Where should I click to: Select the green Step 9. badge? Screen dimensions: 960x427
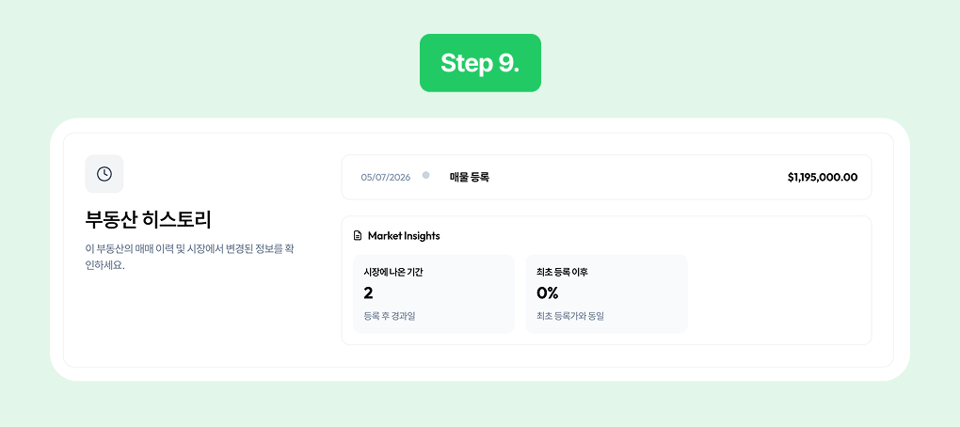480,63
